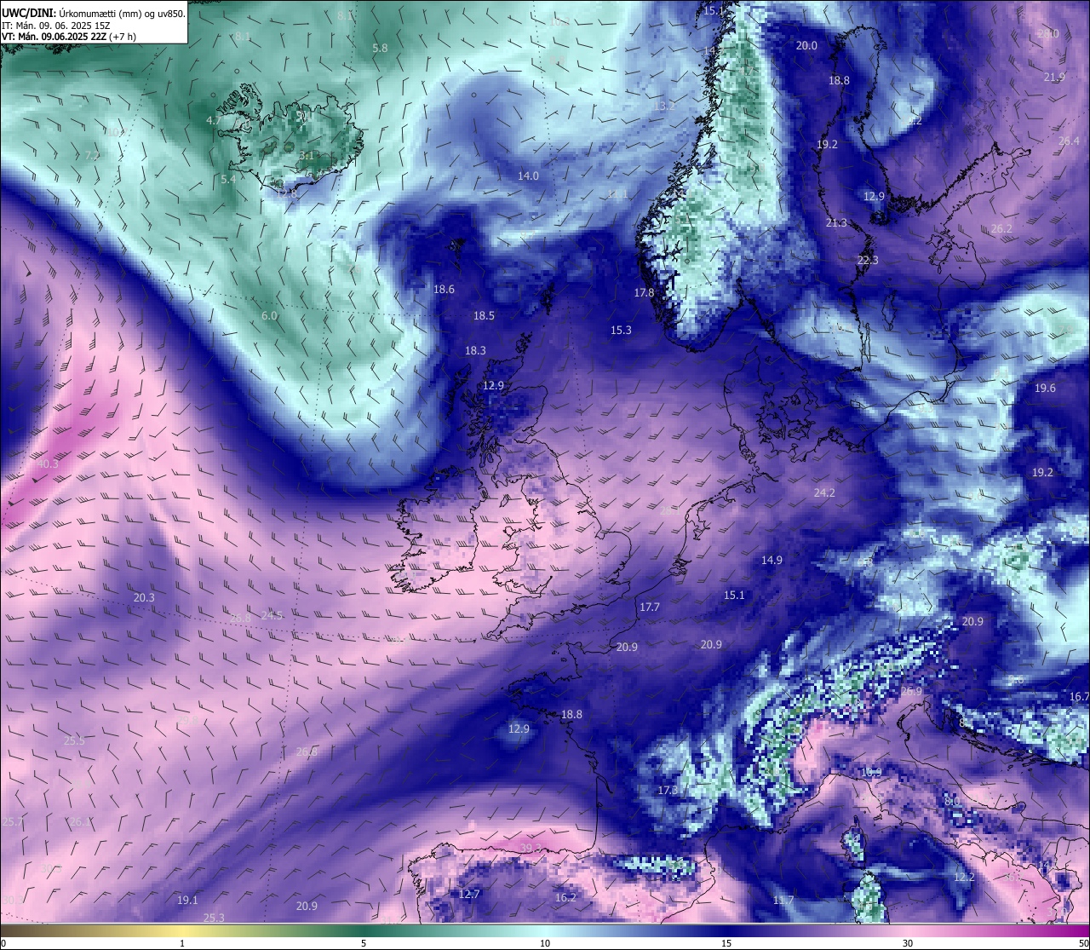Click the 18.3 map value
The width and height of the screenshot is (1090, 950).
click(475, 351)
